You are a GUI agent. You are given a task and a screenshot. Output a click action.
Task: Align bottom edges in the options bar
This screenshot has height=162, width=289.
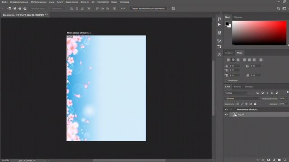tap(108, 9)
